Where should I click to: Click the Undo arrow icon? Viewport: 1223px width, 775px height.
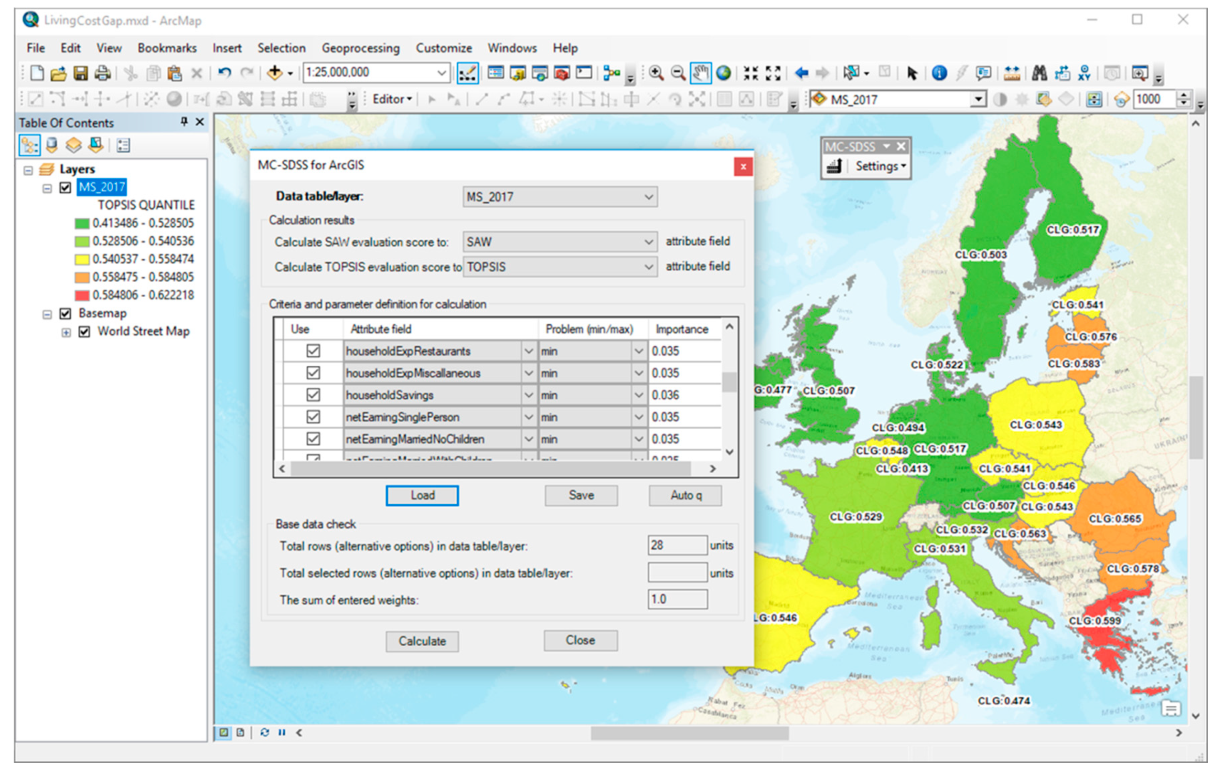click(224, 73)
